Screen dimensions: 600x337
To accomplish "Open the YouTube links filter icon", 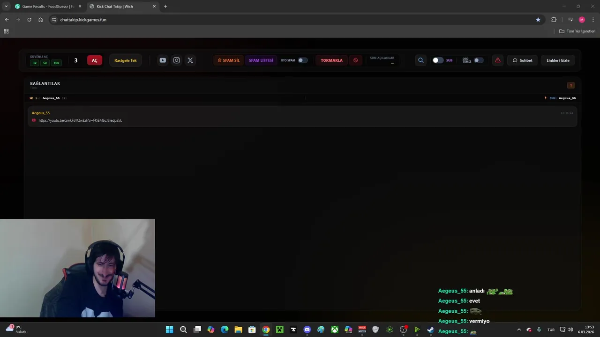I will pos(163,60).
